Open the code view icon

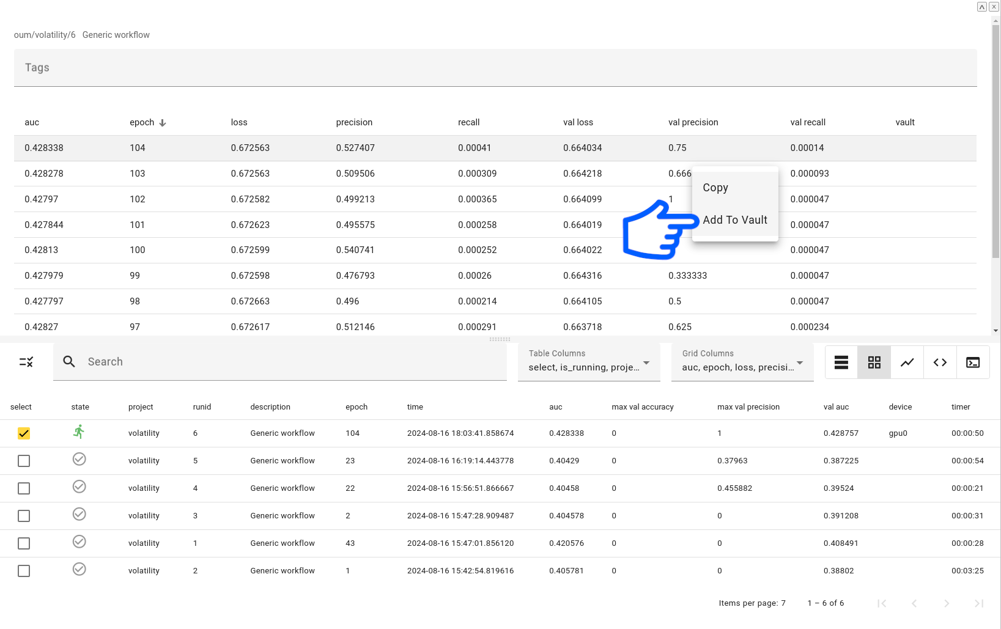coord(940,362)
